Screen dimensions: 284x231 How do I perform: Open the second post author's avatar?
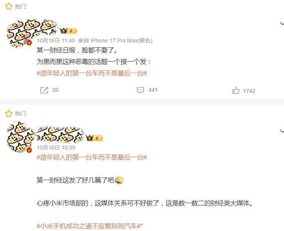tap(19, 138)
